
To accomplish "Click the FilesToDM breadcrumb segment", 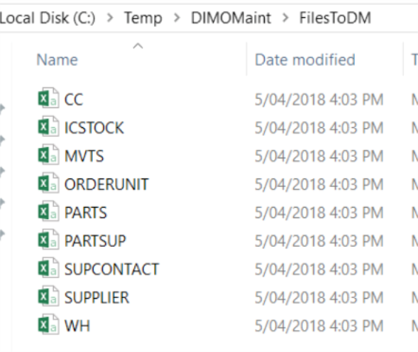I will 335,18.
